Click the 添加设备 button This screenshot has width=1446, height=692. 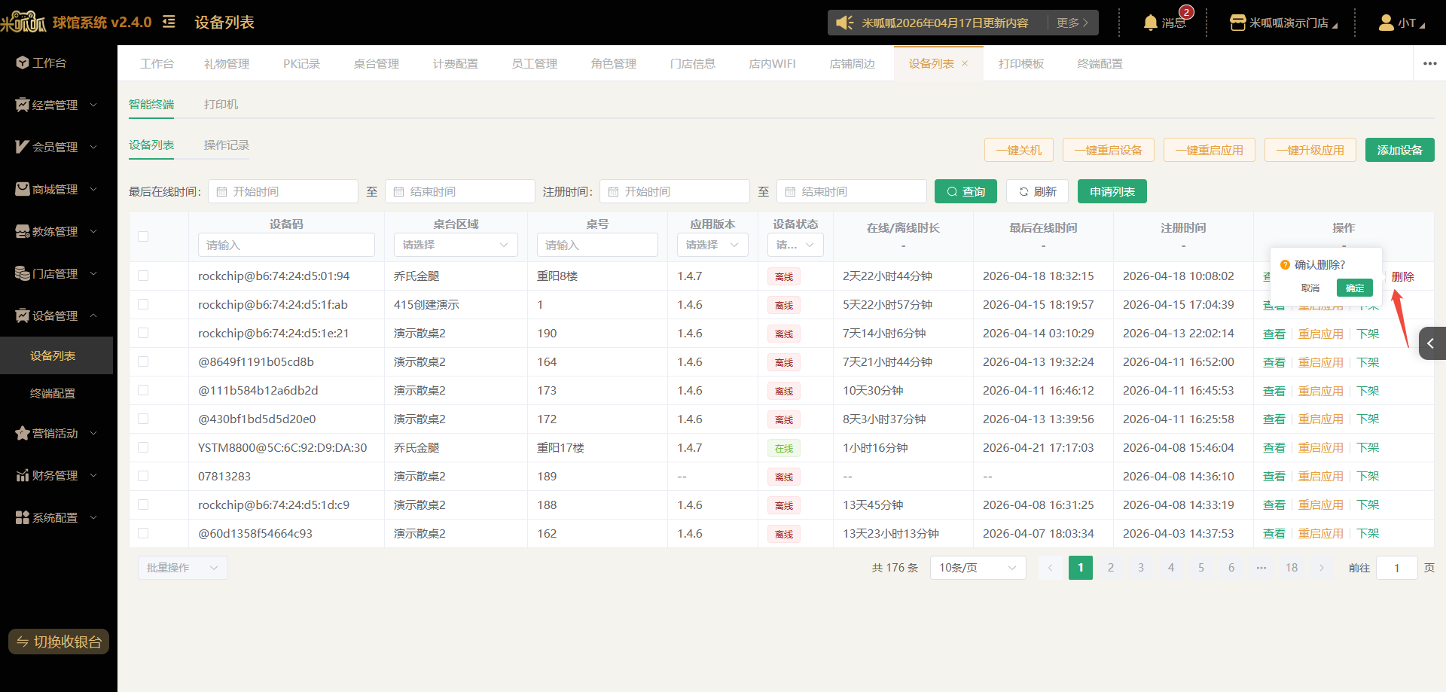click(x=1400, y=150)
